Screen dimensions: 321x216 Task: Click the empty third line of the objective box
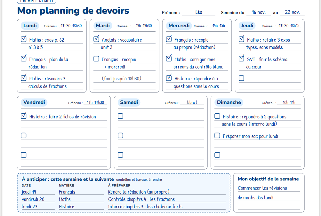[x=269, y=206]
